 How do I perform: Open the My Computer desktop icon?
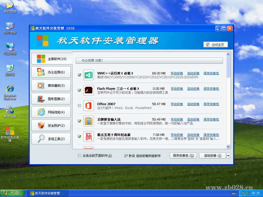[10, 28]
